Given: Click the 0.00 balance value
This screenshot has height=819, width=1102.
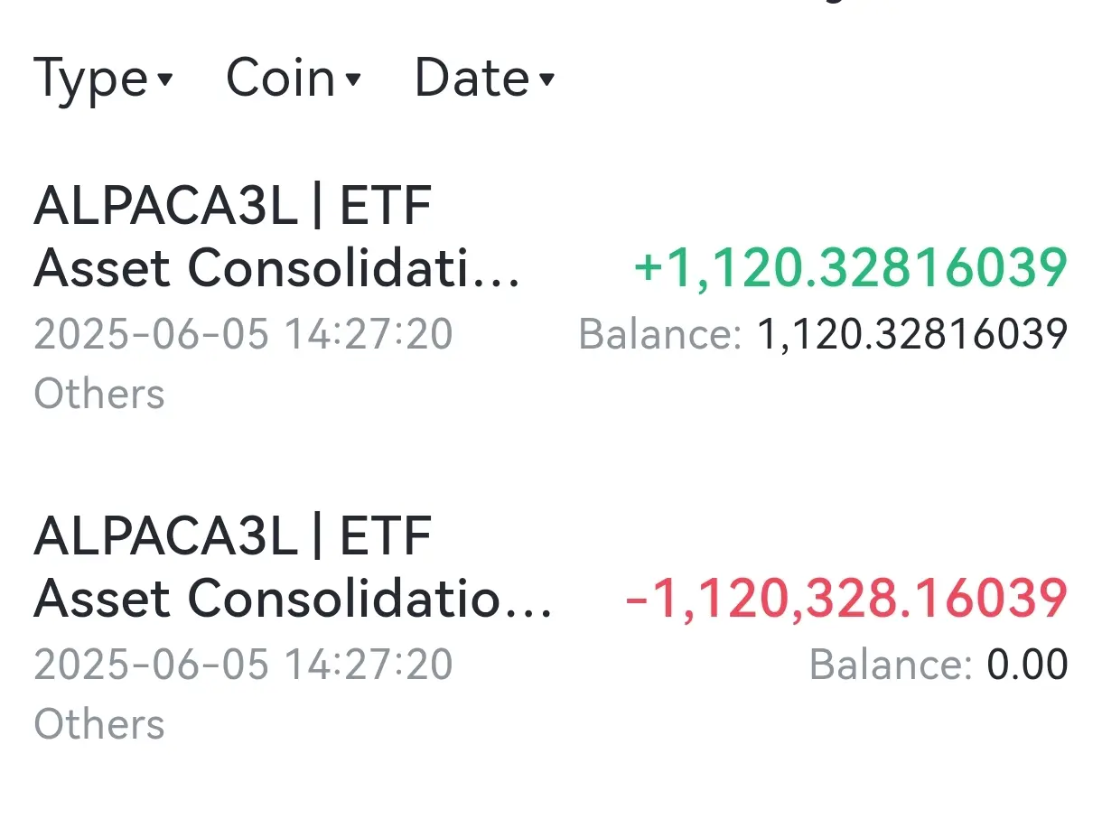Looking at the screenshot, I should (1027, 665).
